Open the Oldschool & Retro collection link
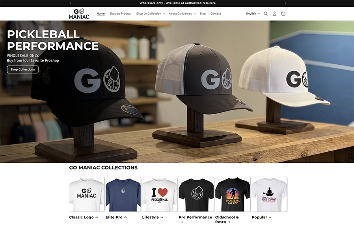The height and width of the screenshot is (227, 354). click(x=227, y=220)
